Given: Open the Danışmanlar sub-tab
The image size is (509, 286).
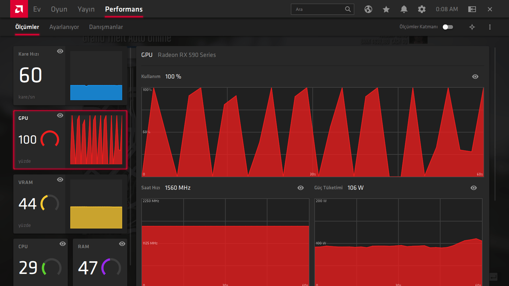Looking at the screenshot, I should point(106,27).
